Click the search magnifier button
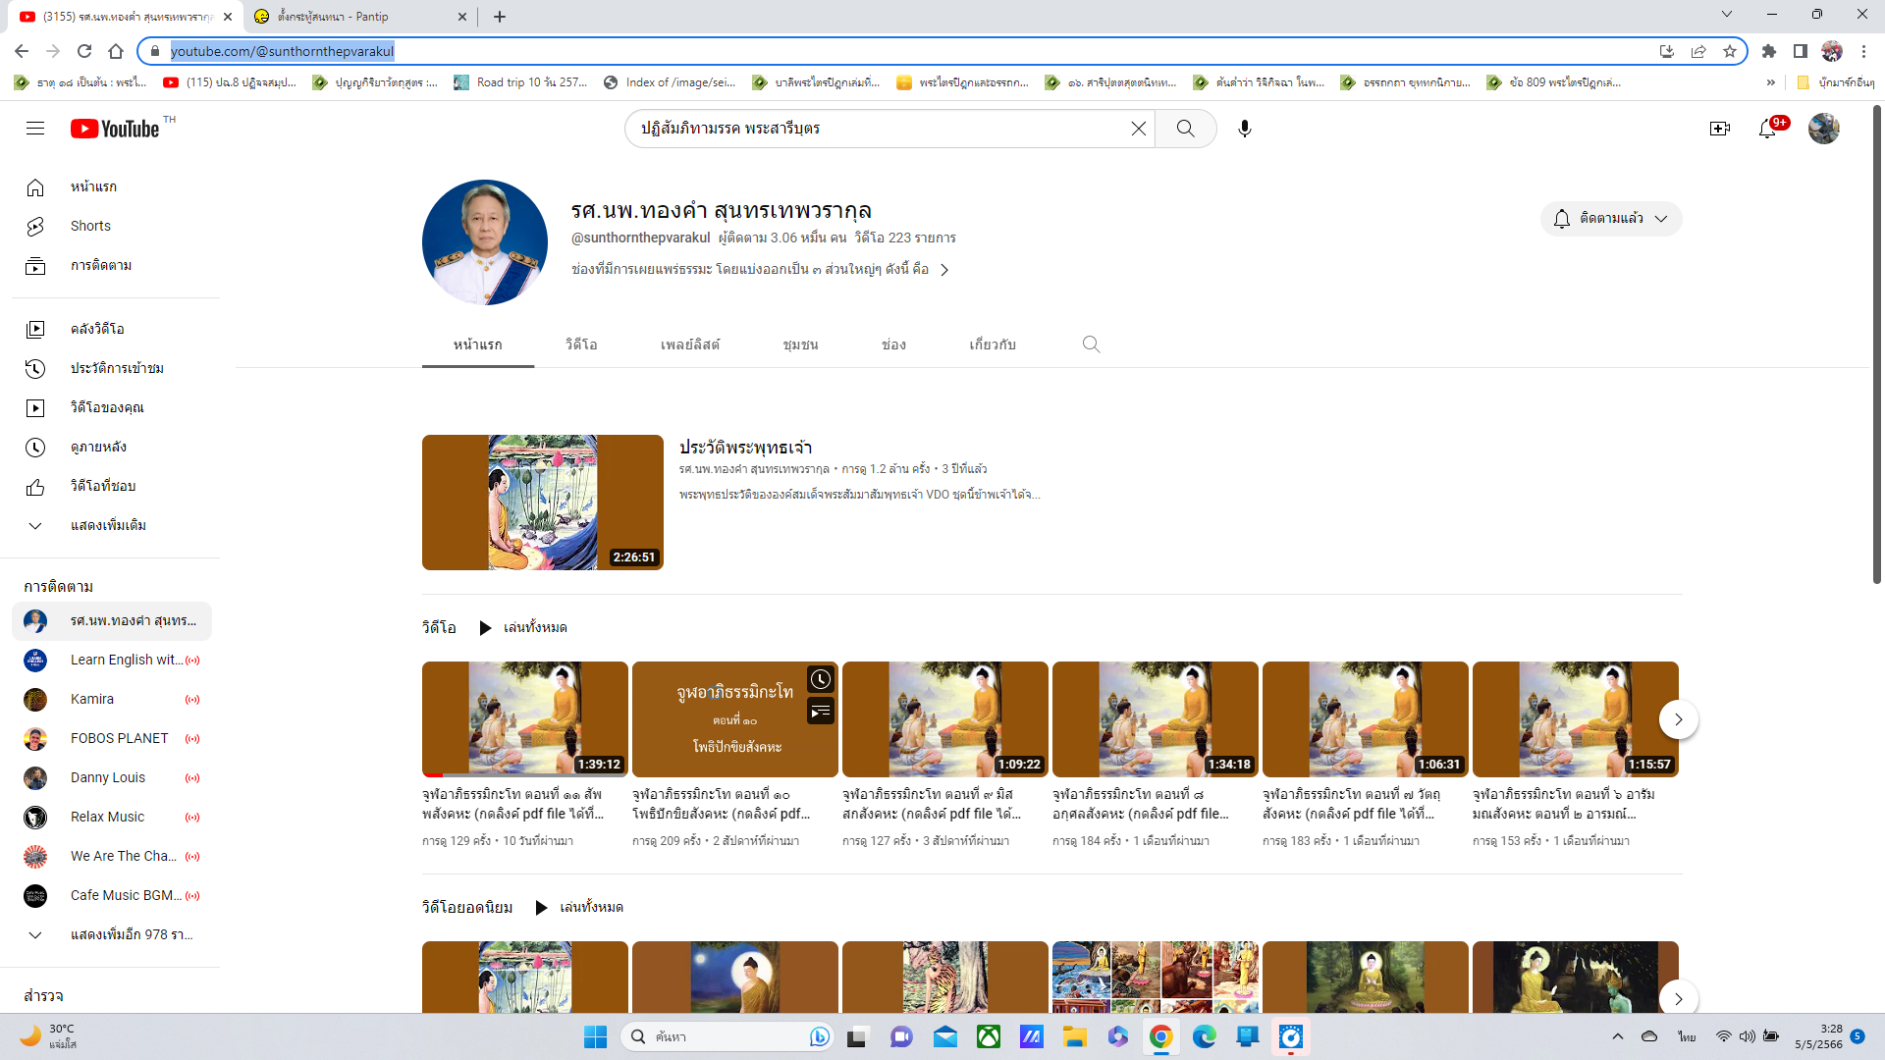This screenshot has width=1885, height=1060. [x=1185, y=129]
